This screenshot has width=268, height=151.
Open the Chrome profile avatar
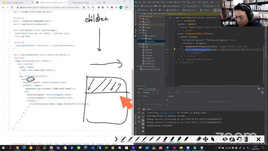(x=121, y=8)
